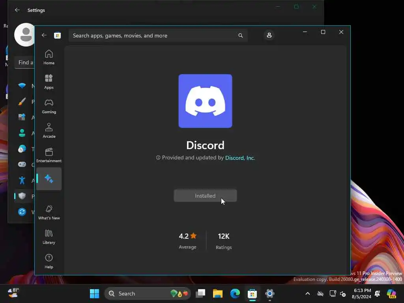Open Network (Wi-Fi icon) in Settings

[x=22, y=86]
